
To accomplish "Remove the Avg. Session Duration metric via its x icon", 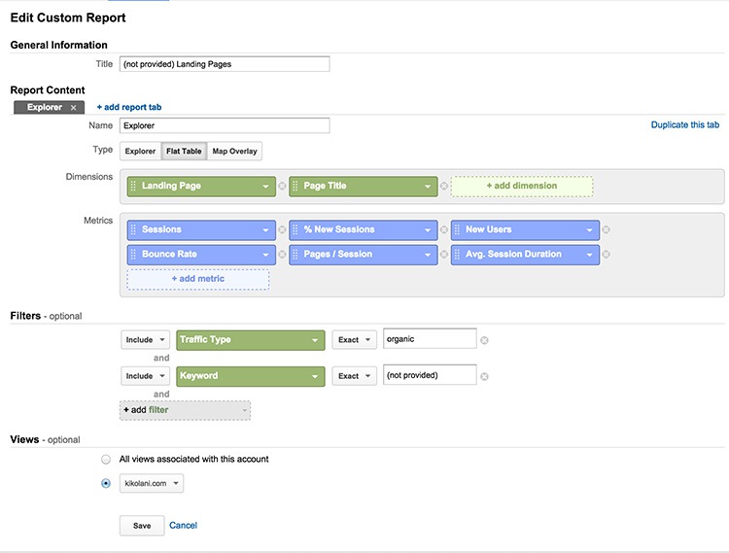I will click(606, 255).
